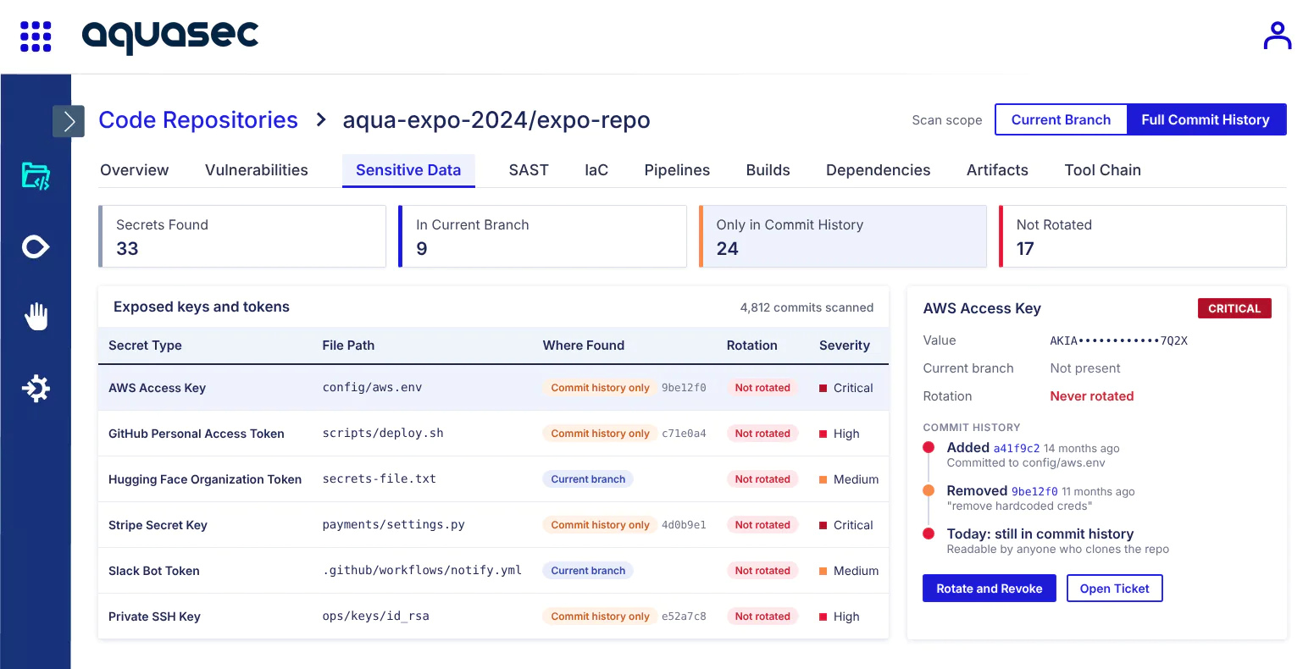Screen dimensions: 1314x669
Task: Click the CRITICAL severity badge
Action: (1234, 308)
